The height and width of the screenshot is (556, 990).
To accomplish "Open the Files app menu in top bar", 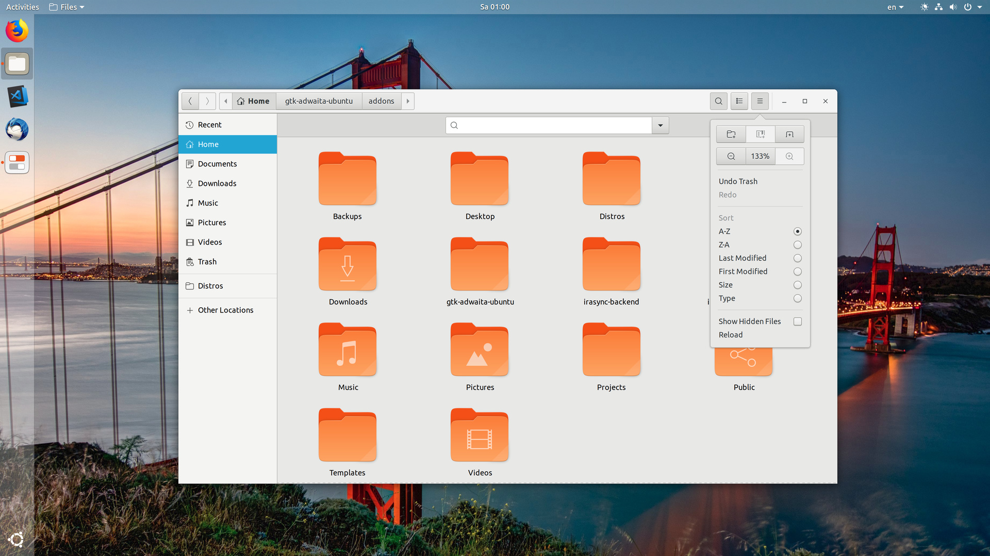I will tap(67, 7).
